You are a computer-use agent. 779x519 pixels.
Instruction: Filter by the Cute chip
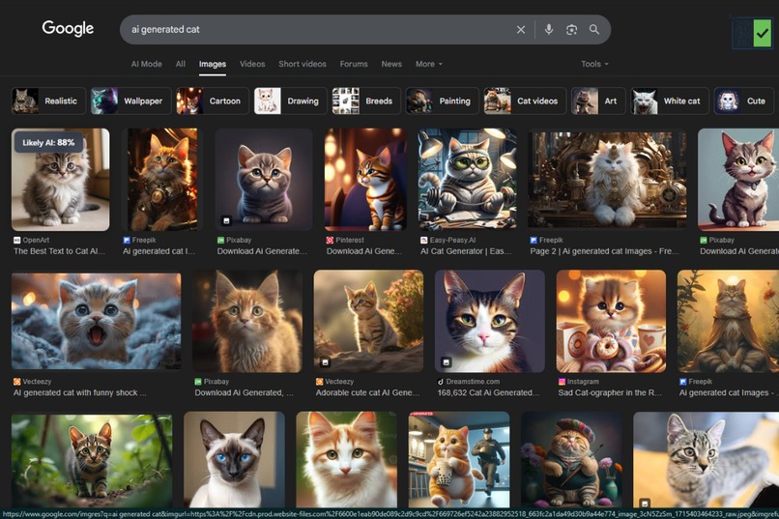pos(745,101)
